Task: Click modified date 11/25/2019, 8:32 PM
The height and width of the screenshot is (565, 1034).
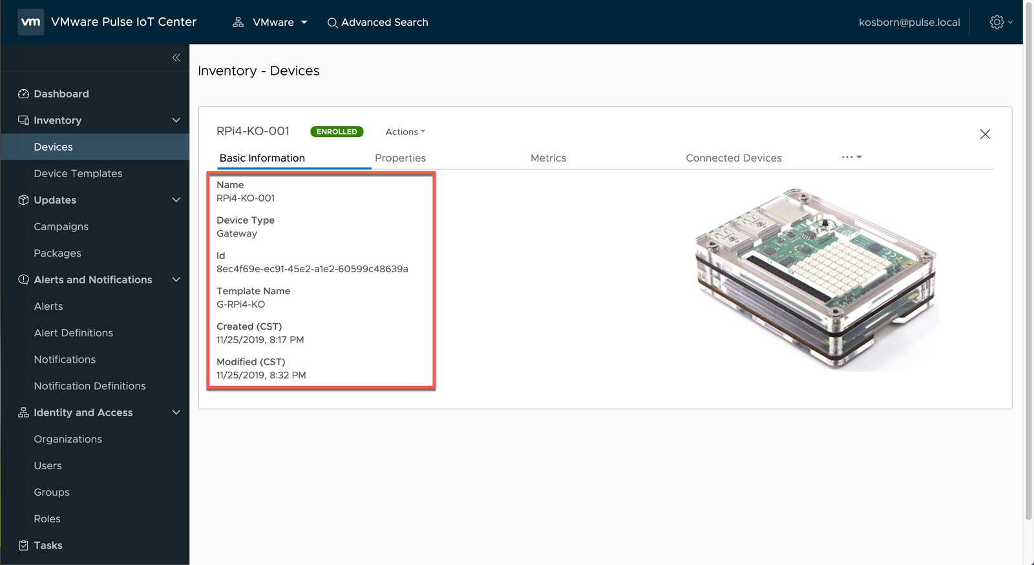Action: pyautogui.click(x=261, y=375)
